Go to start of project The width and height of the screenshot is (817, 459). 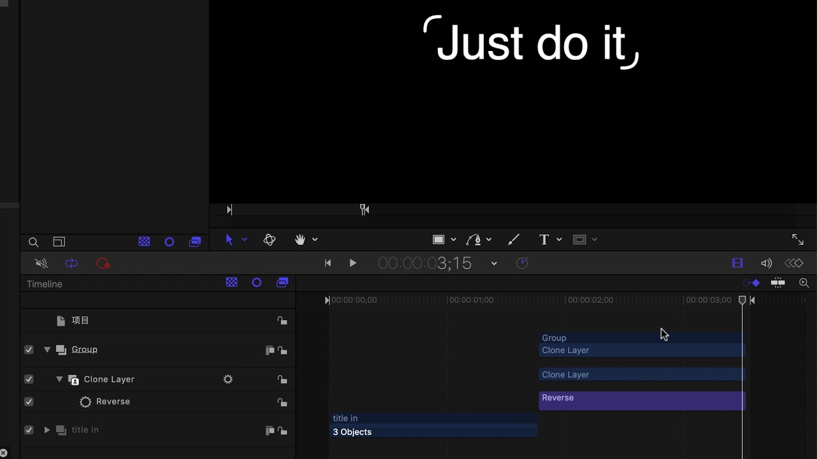(327, 263)
